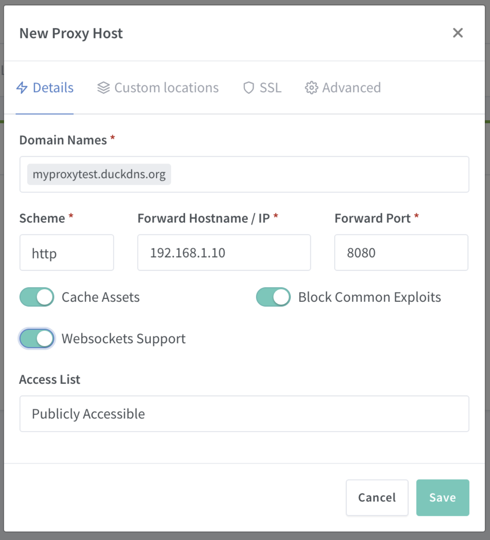Image resolution: width=490 pixels, height=540 pixels.
Task: Toggle Websockets Support off
Action: pos(37,338)
